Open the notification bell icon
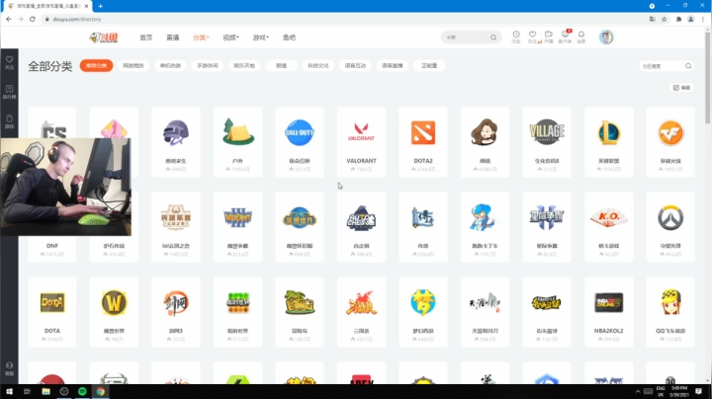The height and width of the screenshot is (399, 712). point(581,37)
